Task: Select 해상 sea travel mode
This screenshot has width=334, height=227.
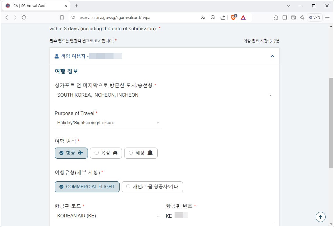Action: click(141, 153)
